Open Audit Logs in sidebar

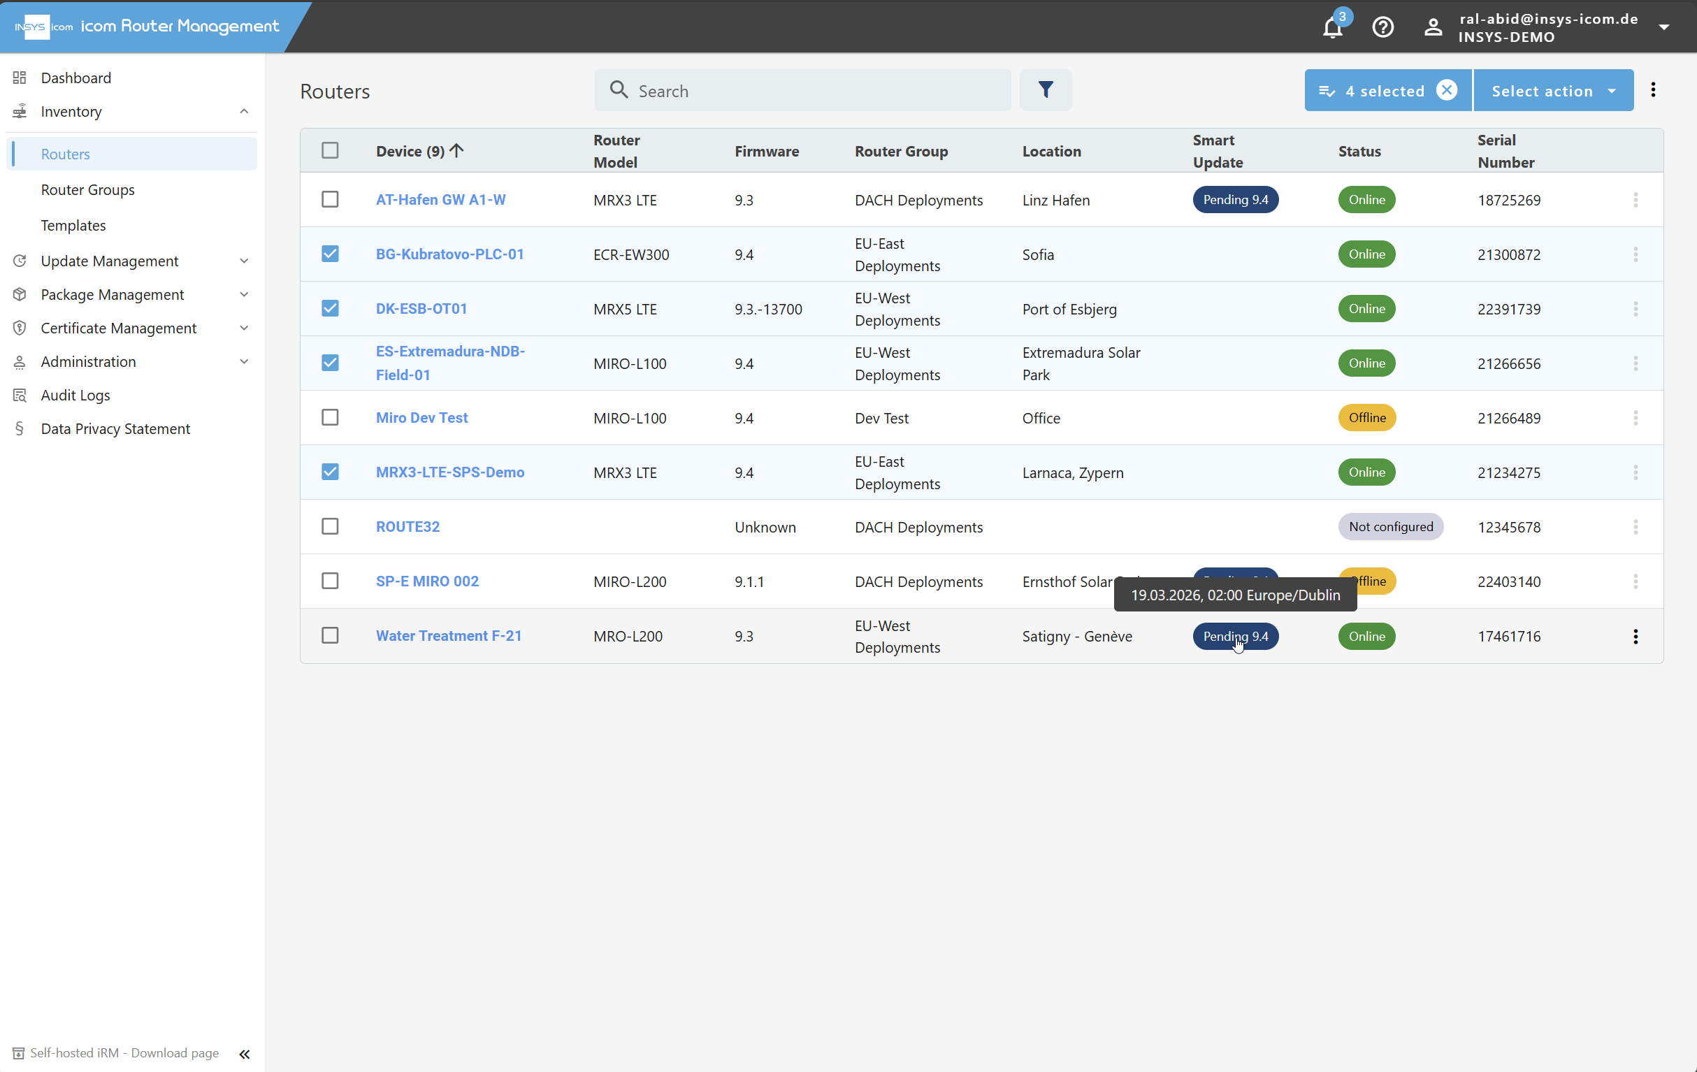pyautogui.click(x=75, y=396)
